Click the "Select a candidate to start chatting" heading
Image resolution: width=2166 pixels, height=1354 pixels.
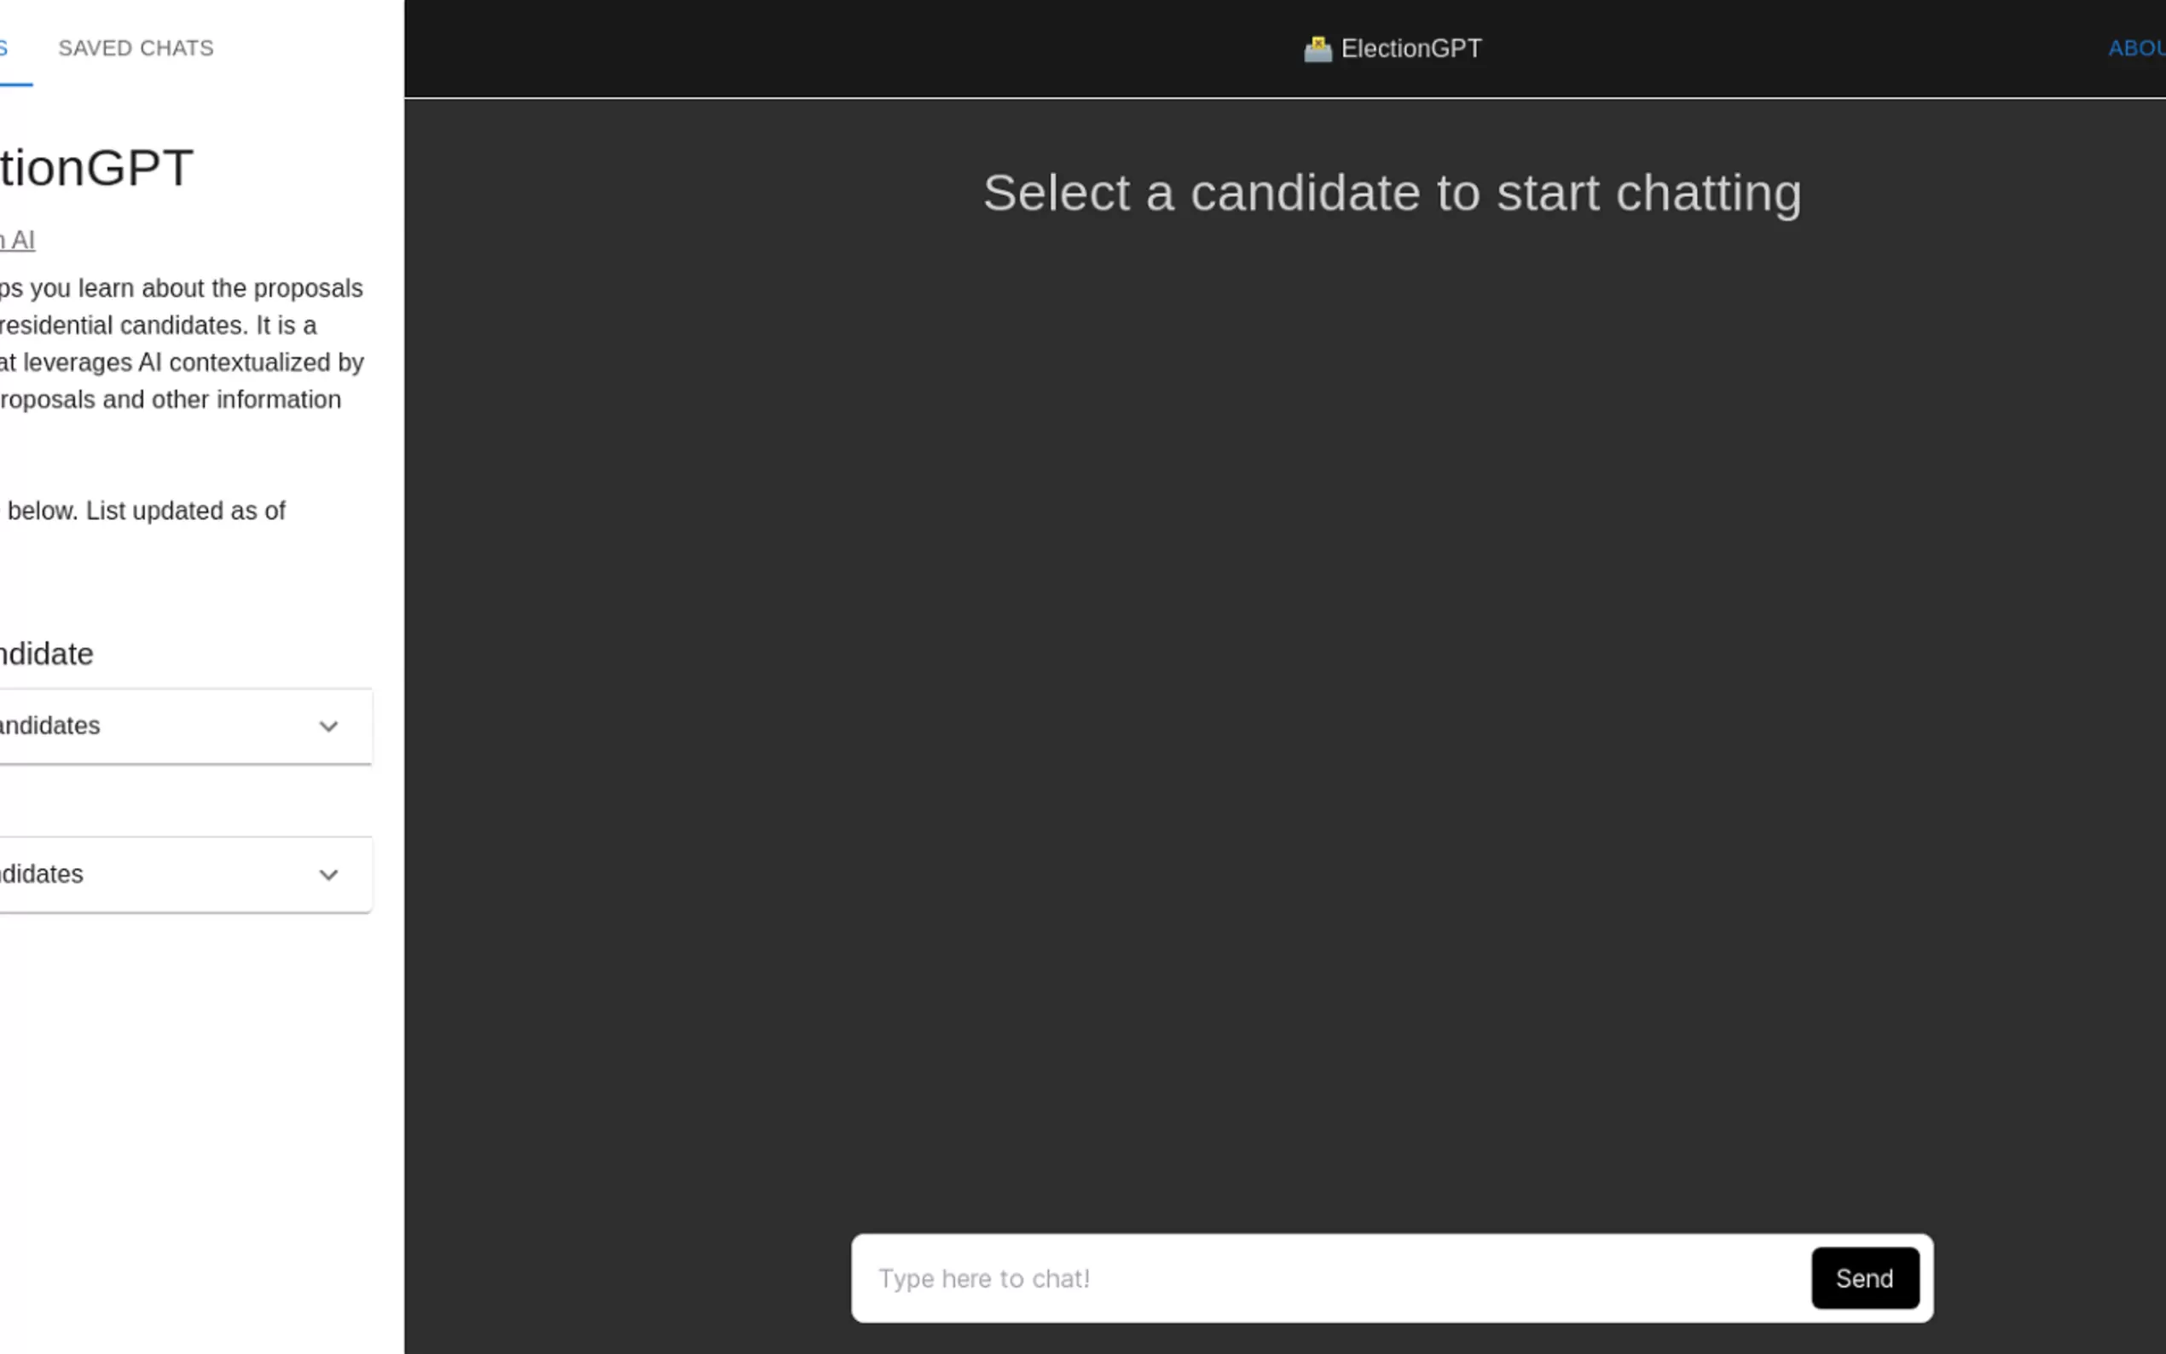(1393, 193)
